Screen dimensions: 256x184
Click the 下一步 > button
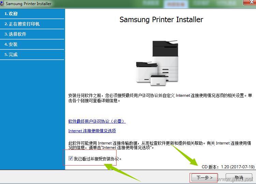(x=204, y=178)
